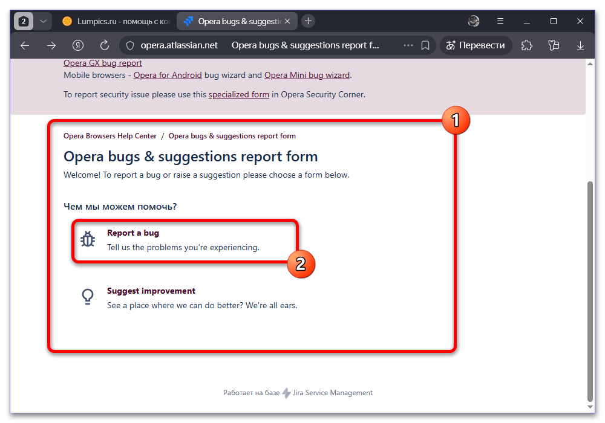Click the vertical scrollbar thumb
Image resolution: width=605 pixels, height=423 pixels.
(x=590, y=291)
